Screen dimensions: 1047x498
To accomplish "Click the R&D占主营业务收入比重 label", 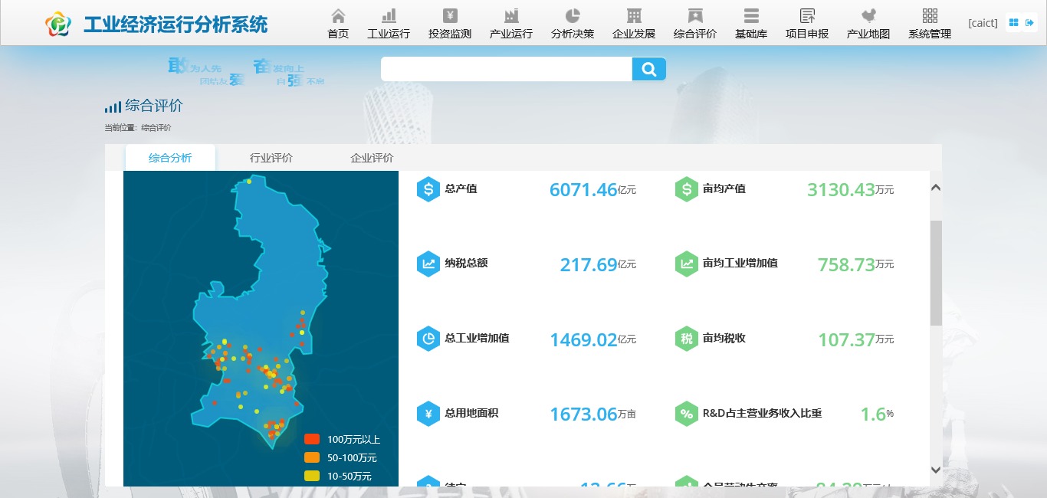I will [763, 414].
